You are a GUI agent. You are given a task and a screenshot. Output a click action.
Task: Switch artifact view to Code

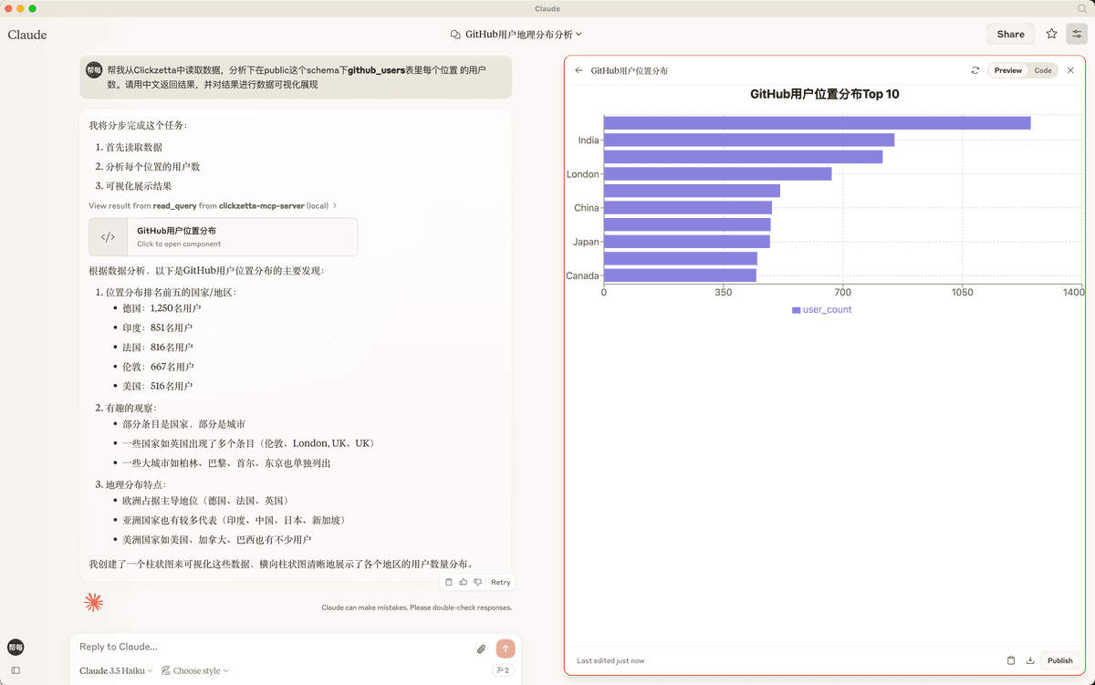1043,70
